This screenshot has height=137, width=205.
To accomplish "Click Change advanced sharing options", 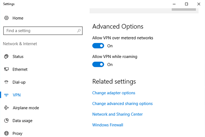I will pyautogui.click(x=122, y=104).
